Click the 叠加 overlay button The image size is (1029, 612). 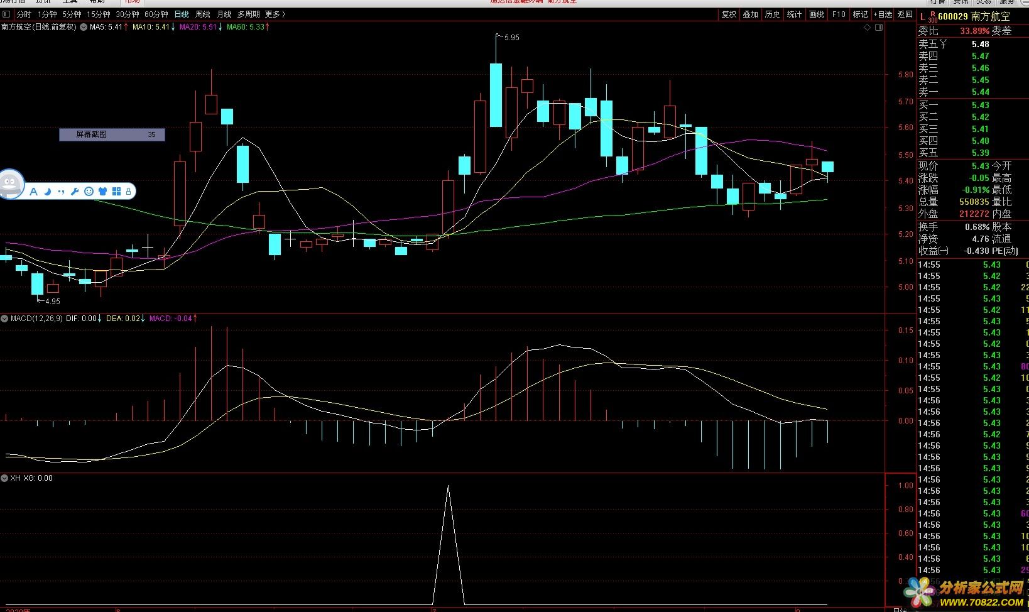751,14
